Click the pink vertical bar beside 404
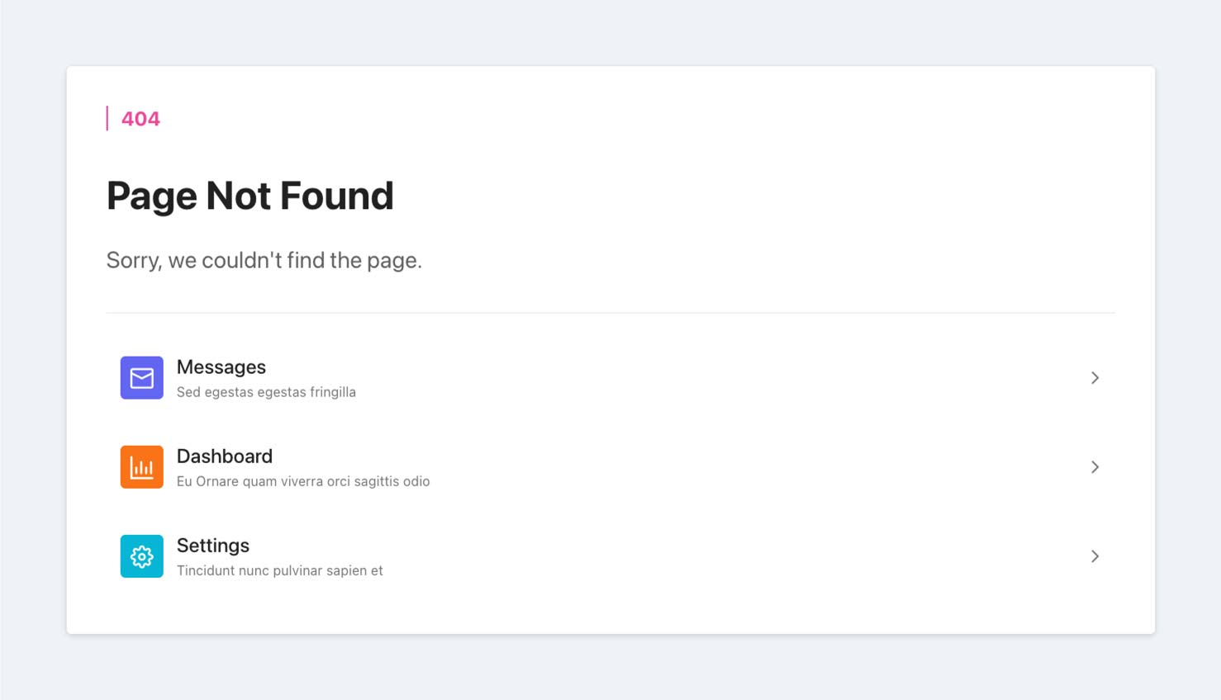The width and height of the screenshot is (1221, 700). 107,118
